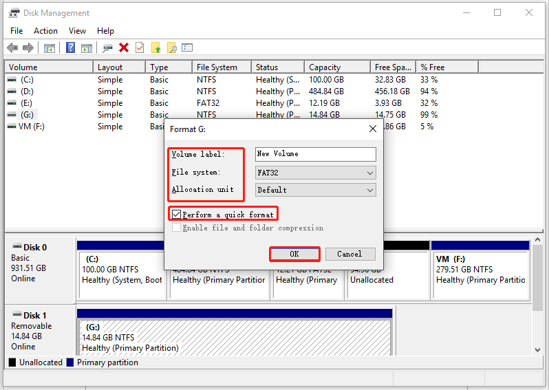Click drive icon next to (E:)
The height and width of the screenshot is (390, 549).
point(12,103)
